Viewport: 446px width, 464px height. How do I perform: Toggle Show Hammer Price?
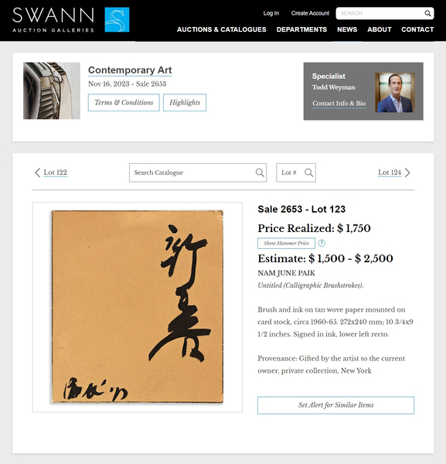pos(286,244)
